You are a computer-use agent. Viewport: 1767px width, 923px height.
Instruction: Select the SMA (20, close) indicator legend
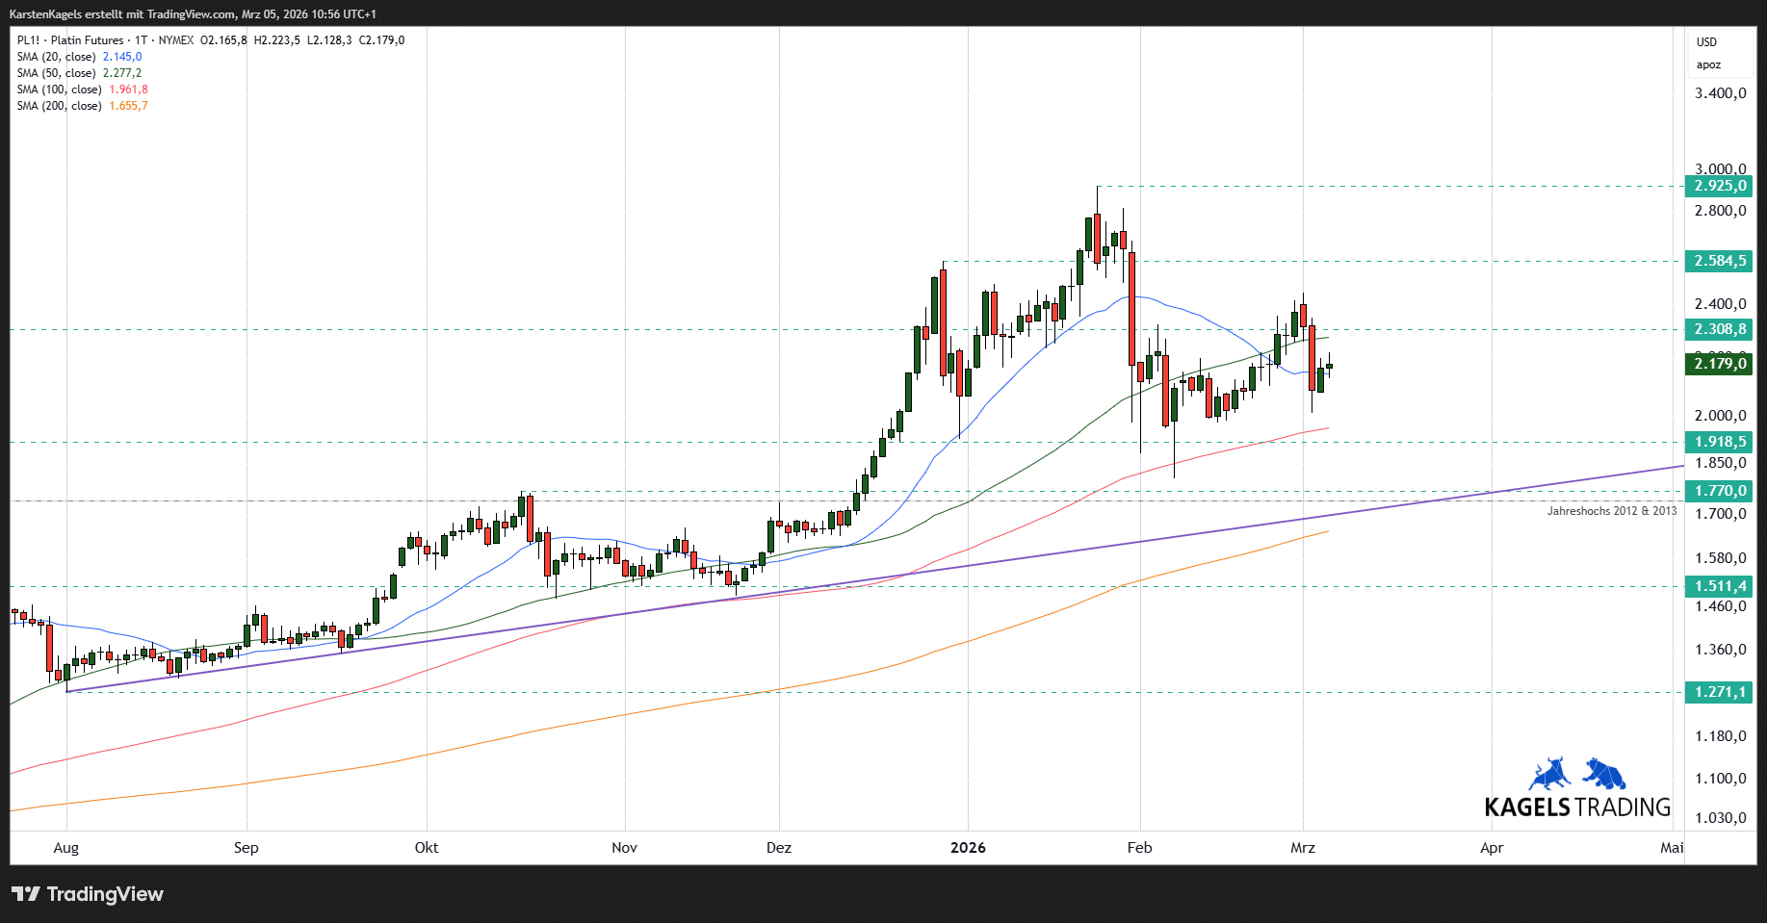pyautogui.click(x=56, y=57)
